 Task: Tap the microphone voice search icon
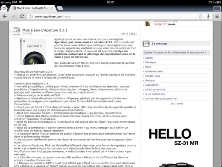pyautogui.click(x=208, y=16)
